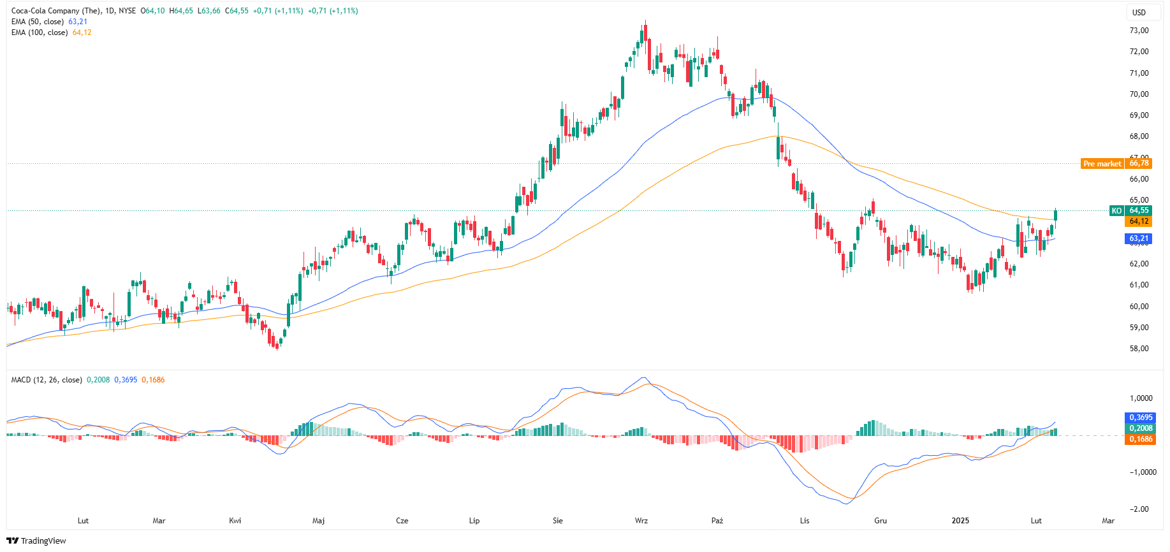
Task: Click the low price L63,66
Action: click(x=209, y=11)
